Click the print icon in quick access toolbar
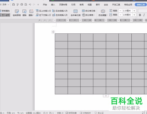Image resolution: width=147 pixels, height=114 pixels. point(22,4)
